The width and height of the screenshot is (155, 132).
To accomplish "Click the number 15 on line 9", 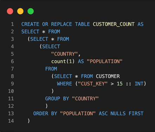I will click(x=120, y=84).
